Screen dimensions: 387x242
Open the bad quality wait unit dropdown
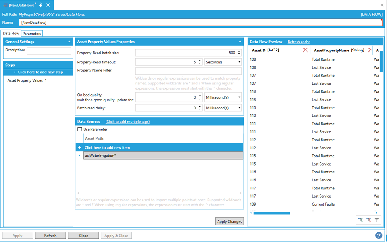223,97
